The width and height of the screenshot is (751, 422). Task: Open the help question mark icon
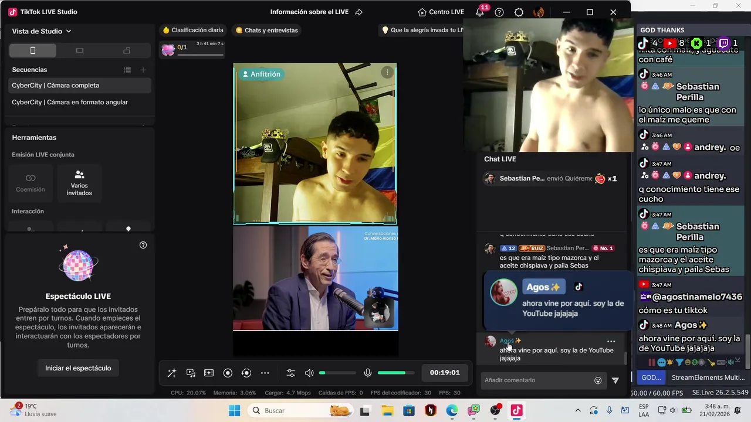click(499, 12)
